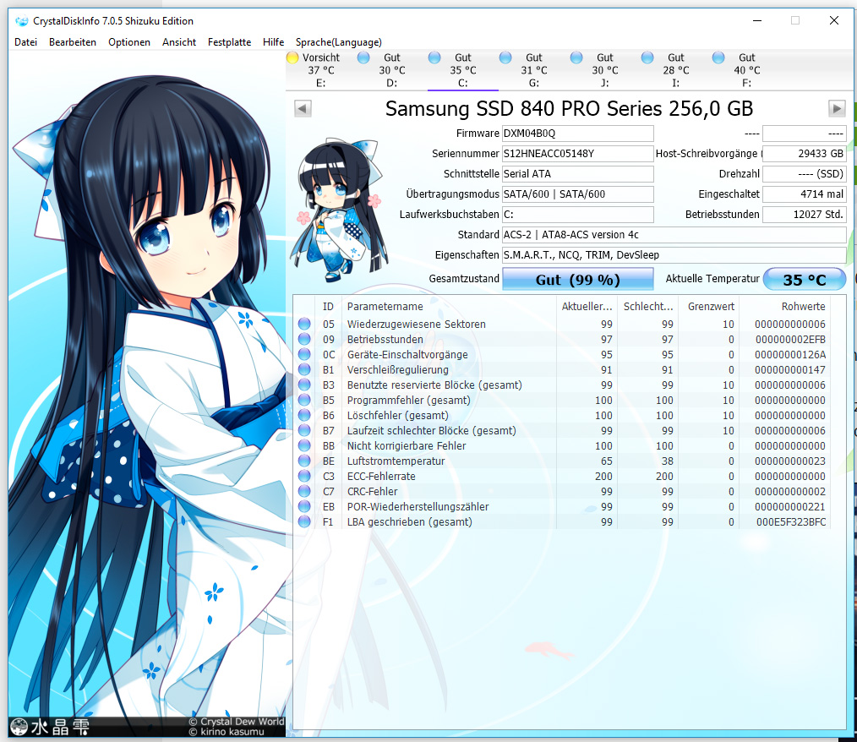Click the Parametername column header
Screen dimensions: 857x742
tap(449, 307)
